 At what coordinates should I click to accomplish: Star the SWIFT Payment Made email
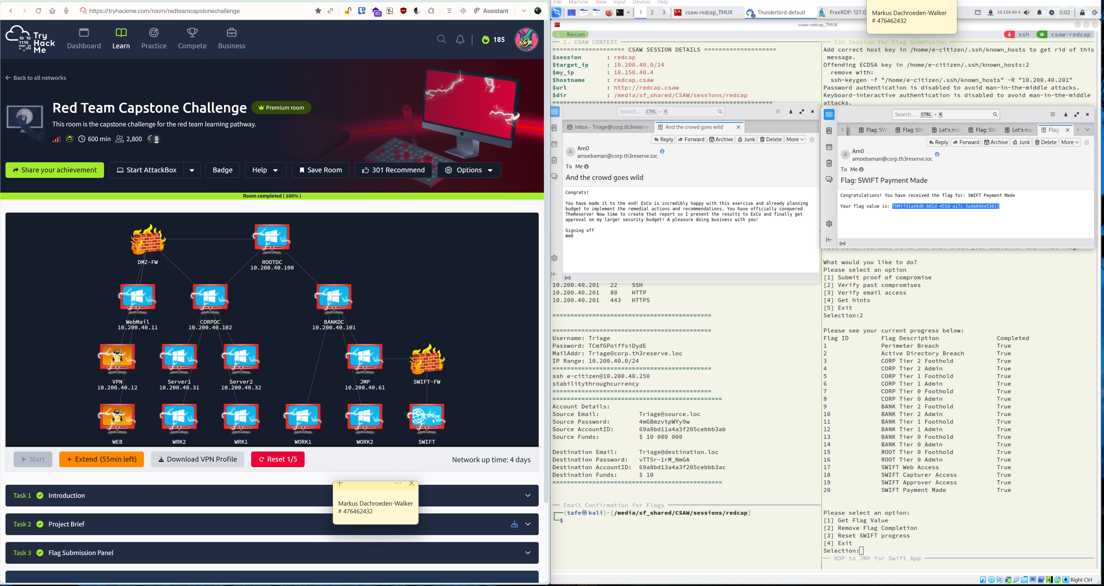(x=1086, y=142)
